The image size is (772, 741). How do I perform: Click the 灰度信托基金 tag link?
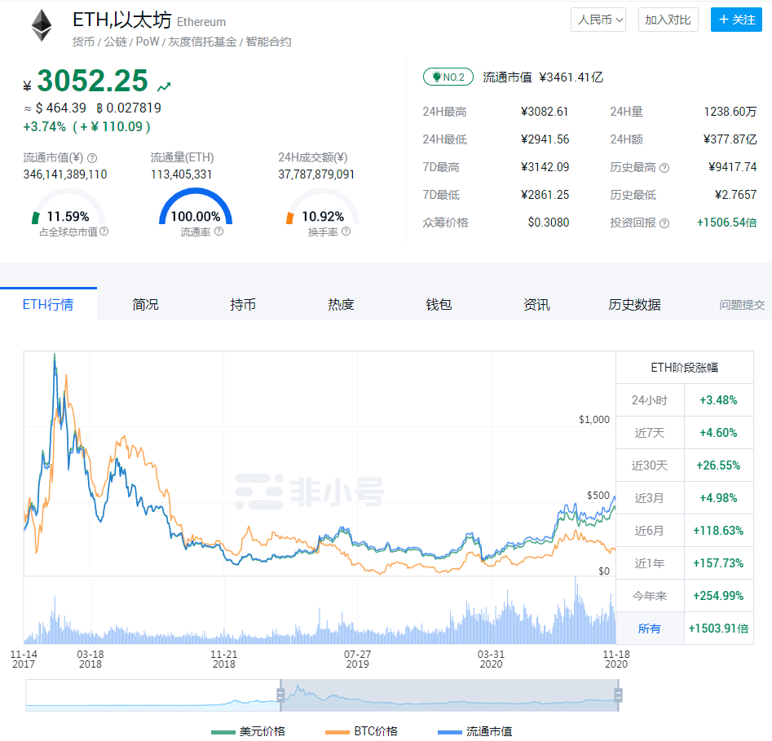click(202, 42)
